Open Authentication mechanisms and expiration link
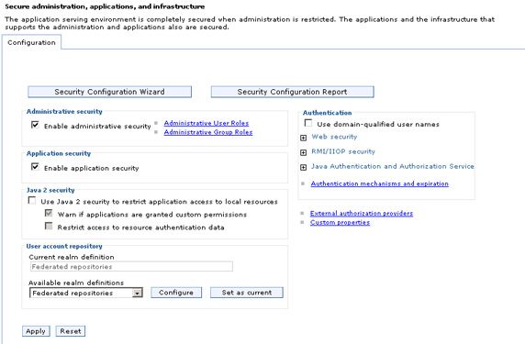The width and height of the screenshot is (525, 344). (x=379, y=183)
